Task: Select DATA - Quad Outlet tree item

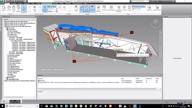Action: click(x=17, y=52)
